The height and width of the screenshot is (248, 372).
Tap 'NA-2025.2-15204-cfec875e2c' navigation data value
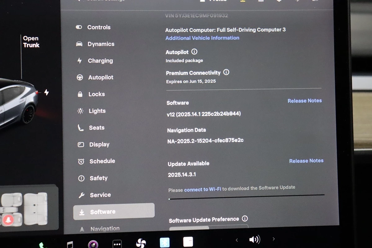(205, 141)
